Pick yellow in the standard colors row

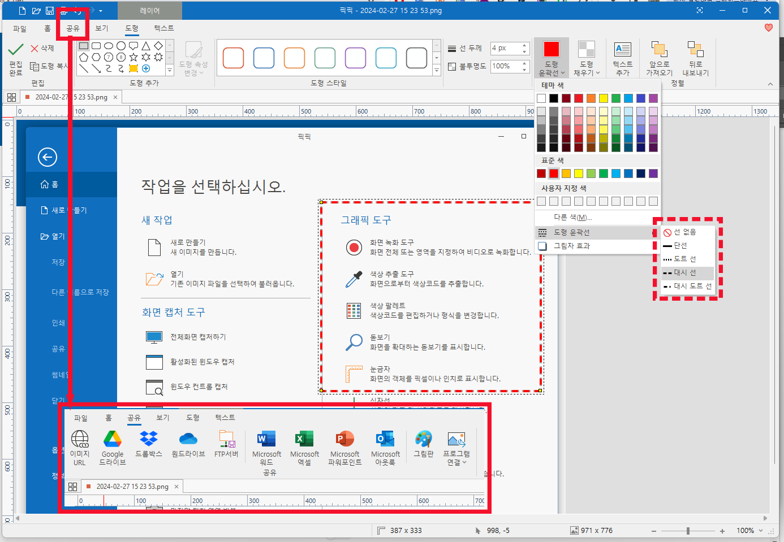point(579,174)
